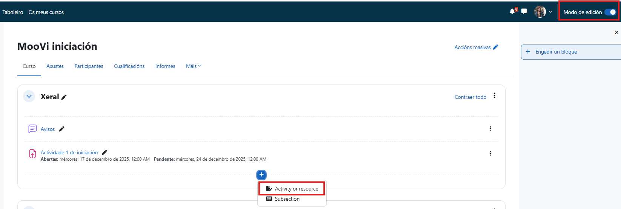Screen dimensions: 621x209
Task: Expand the Máis dropdown menu
Action: (x=193, y=66)
